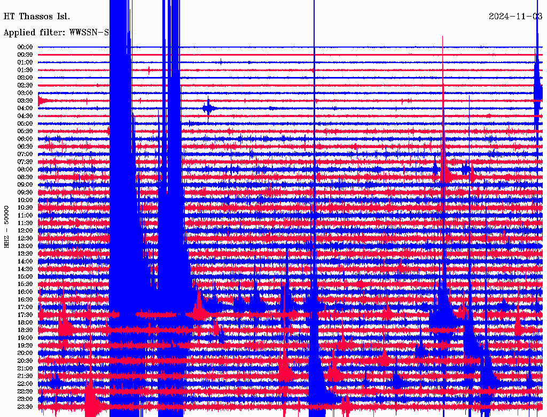Select the 13:00 time label
This screenshot has width=547, height=417.
(x=25, y=246)
